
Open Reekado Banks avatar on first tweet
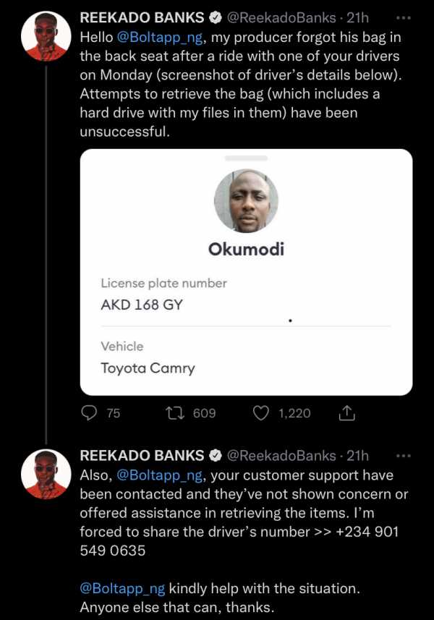[x=46, y=35]
